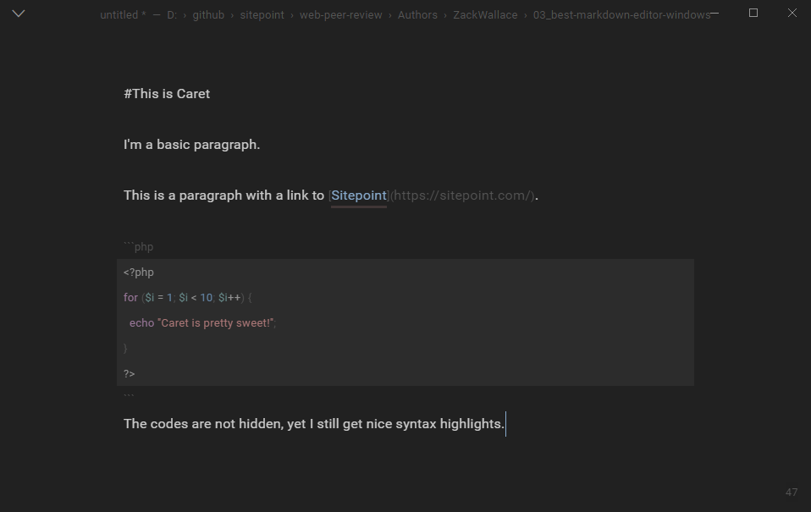Open the 03_best-markdown-editor-windows breadcrumb

621,14
